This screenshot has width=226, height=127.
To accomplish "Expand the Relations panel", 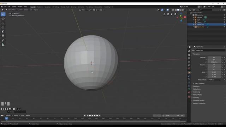I will pos(196,86).
